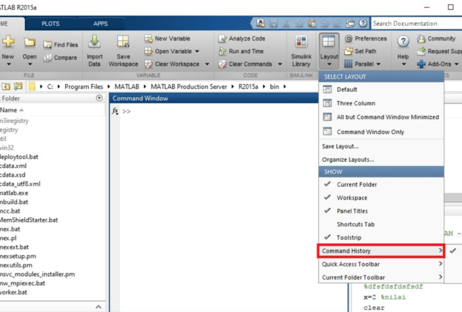Click the Add-Ons icon

click(x=421, y=64)
